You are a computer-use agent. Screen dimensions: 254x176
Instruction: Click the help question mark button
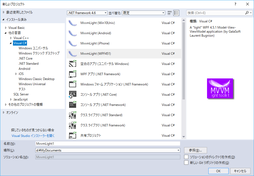point(235,4)
